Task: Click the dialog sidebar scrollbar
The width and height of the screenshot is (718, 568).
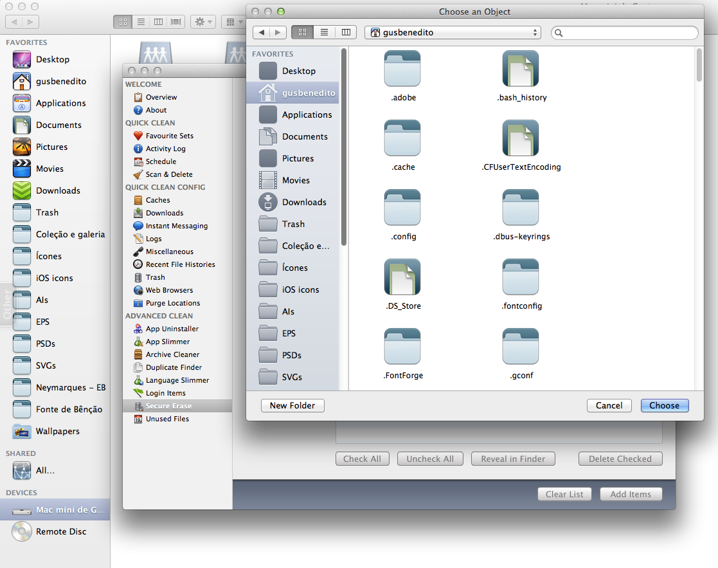Action: click(x=343, y=147)
